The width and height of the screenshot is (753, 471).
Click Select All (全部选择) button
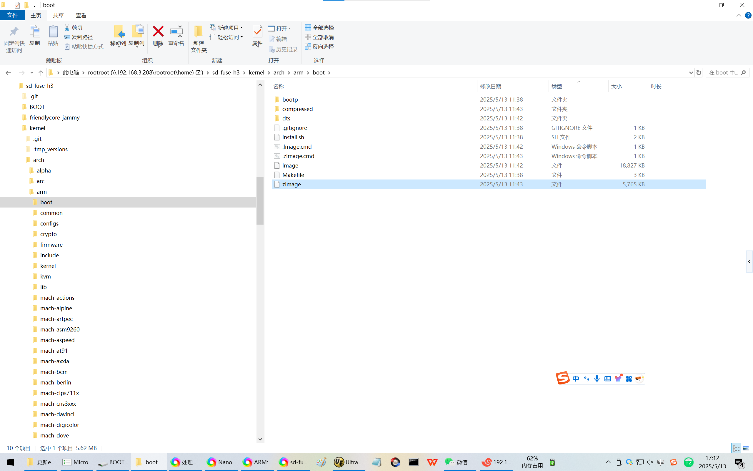319,28
